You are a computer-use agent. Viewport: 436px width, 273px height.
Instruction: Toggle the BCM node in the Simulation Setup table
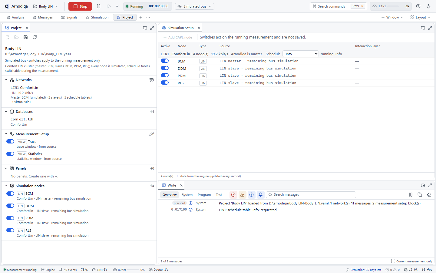[165, 61]
